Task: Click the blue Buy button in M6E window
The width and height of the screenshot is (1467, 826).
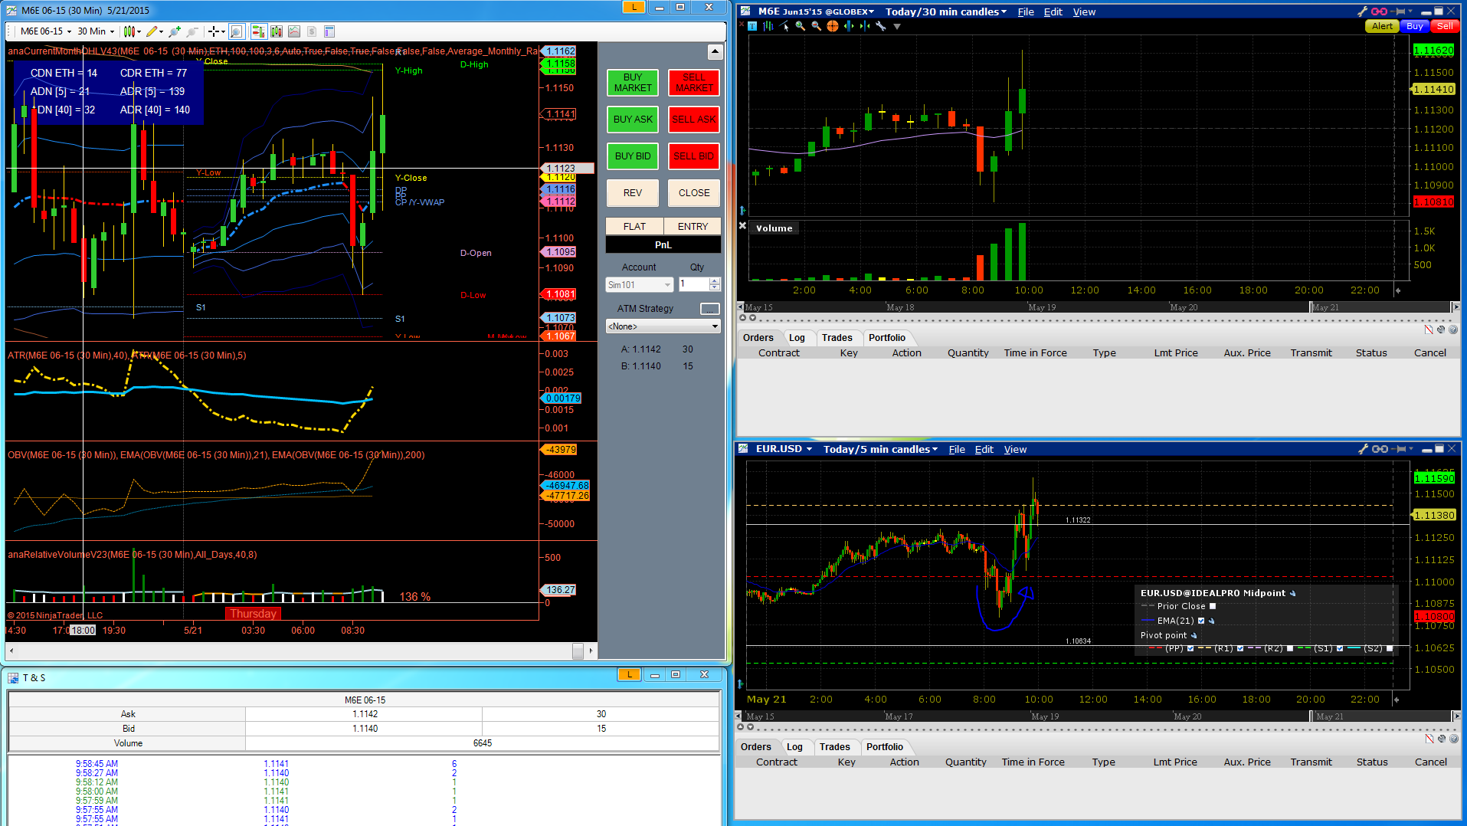Action: 1415,26
